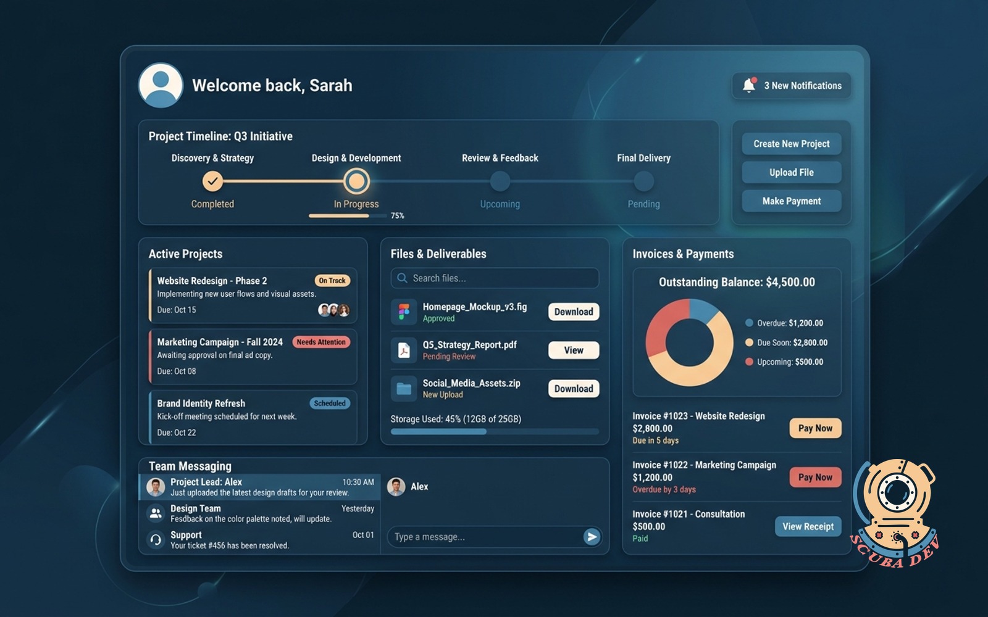Open the Project Lead: Alex conversation
This screenshot has height=617, width=988.
(260, 487)
